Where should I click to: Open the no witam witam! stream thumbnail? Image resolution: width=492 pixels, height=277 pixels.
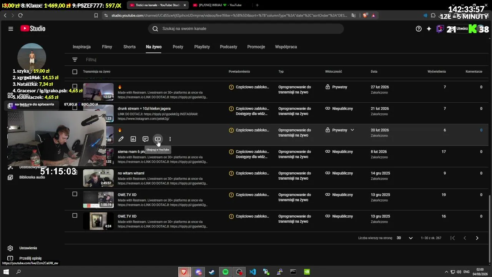(98, 178)
